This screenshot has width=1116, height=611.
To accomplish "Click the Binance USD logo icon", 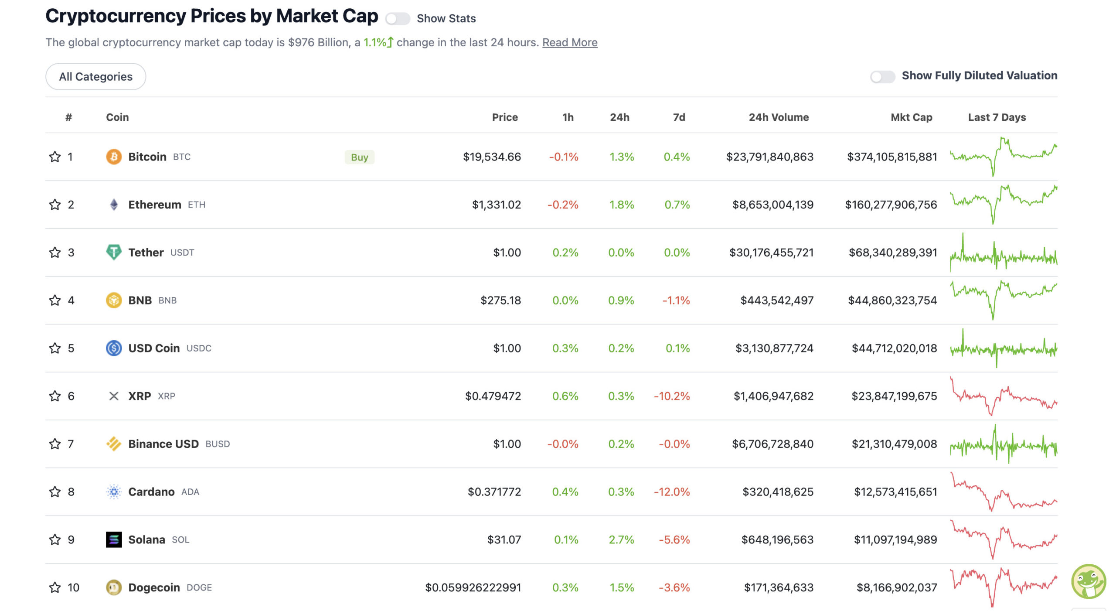I will (114, 444).
